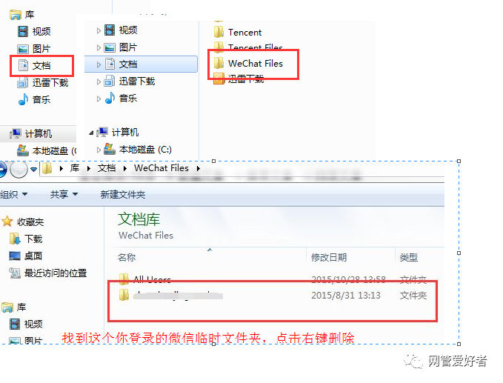Expand 本地磁盘 (C:) drive node

tap(99, 150)
